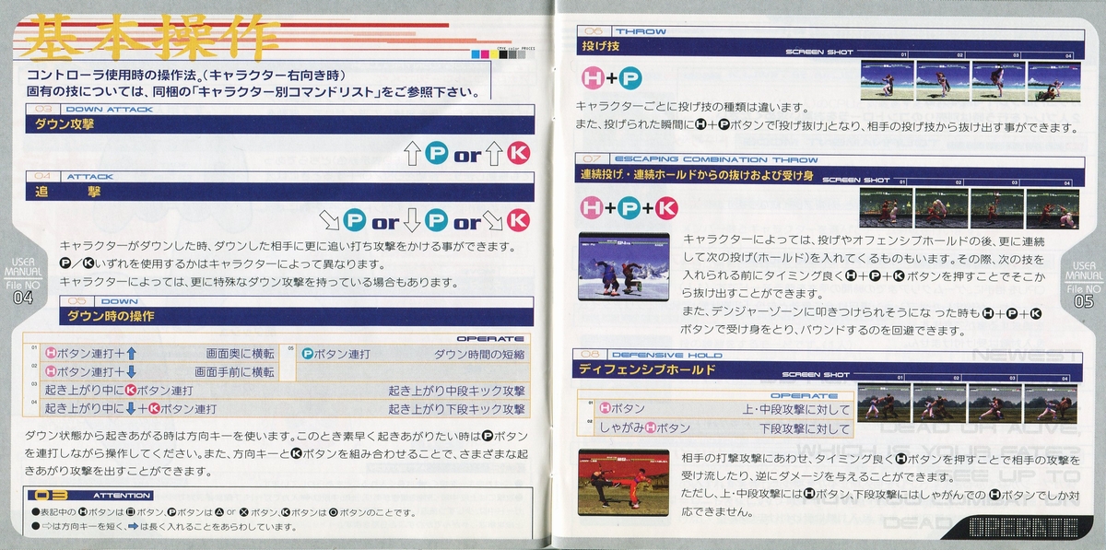Image resolution: width=1106 pixels, height=550 pixels.
Task: Open throw screenshot 01 on the beach
Action: click(x=886, y=80)
